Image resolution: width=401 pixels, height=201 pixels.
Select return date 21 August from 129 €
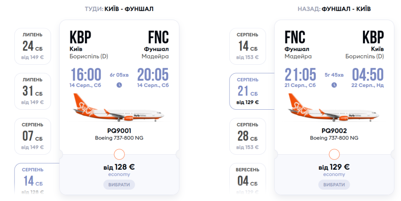(248, 91)
